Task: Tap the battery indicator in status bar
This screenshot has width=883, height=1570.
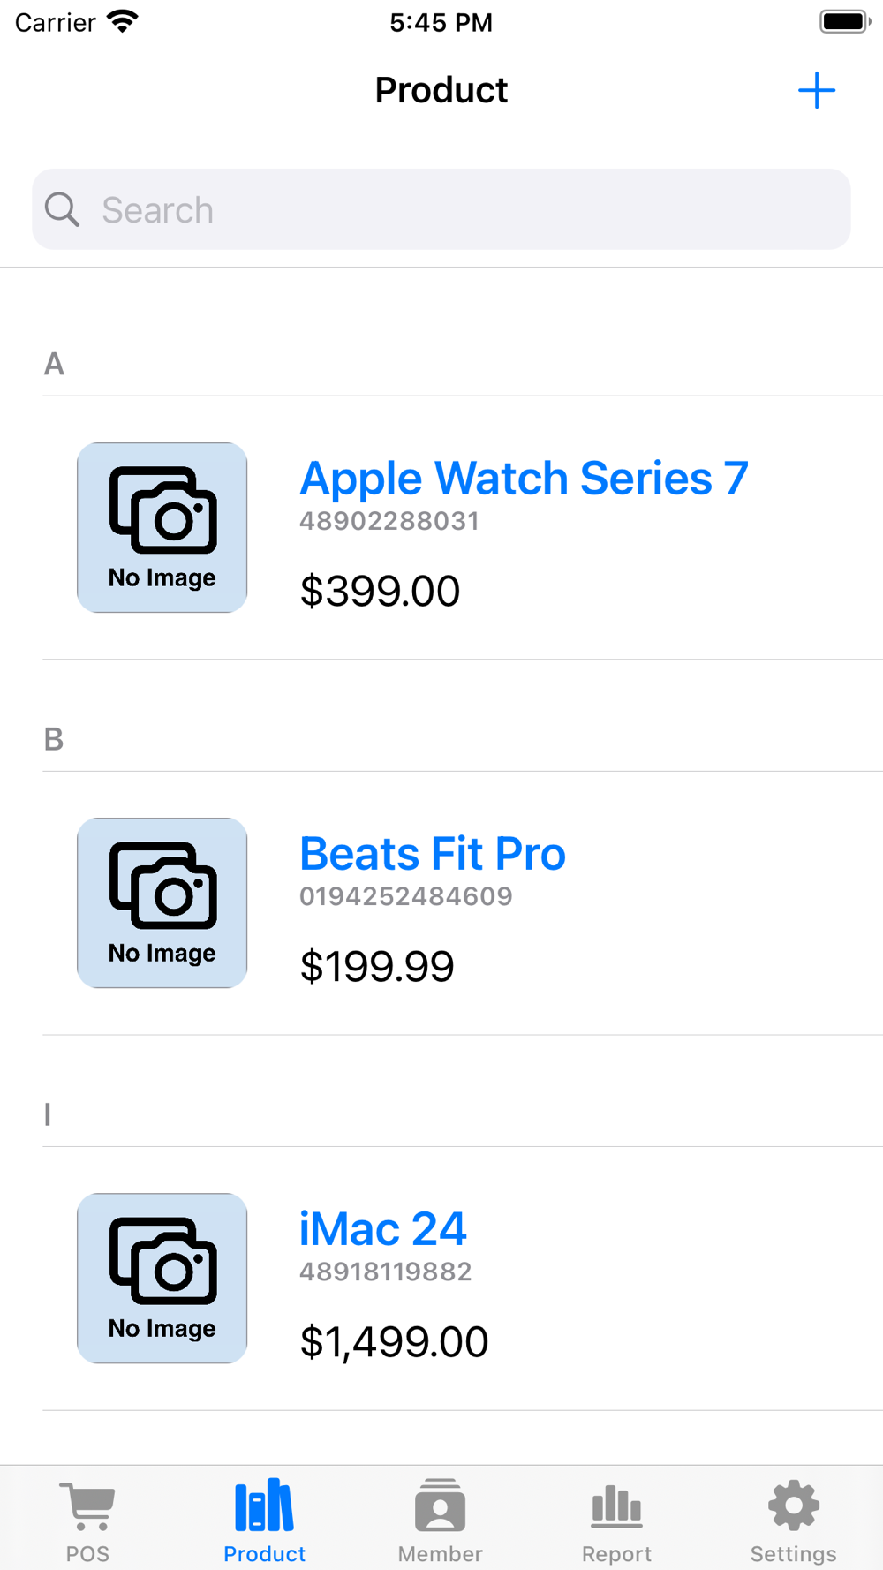Action: (x=845, y=21)
